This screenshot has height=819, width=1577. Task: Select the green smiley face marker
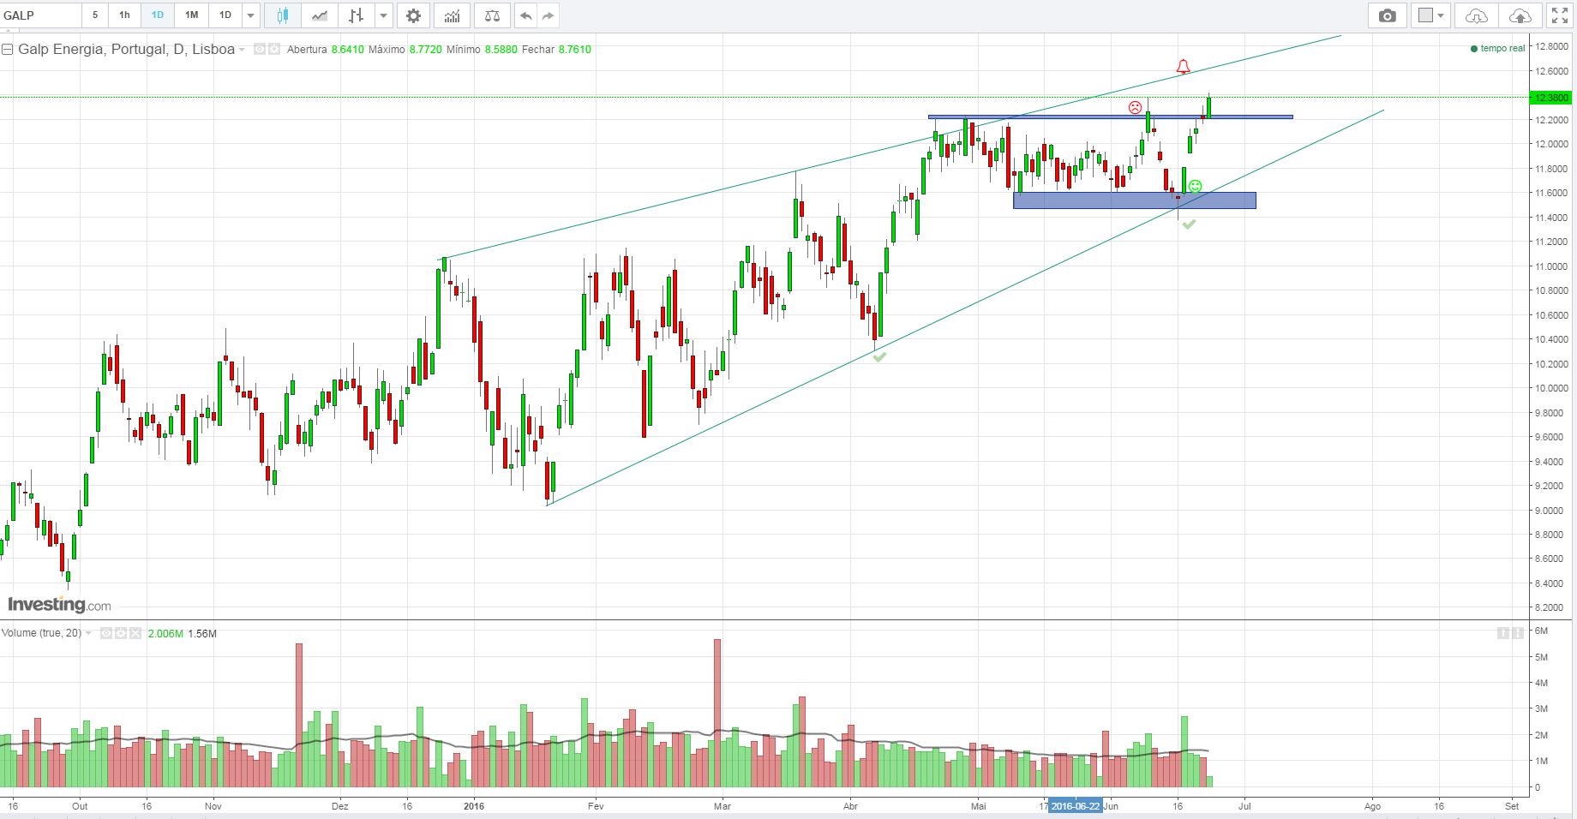1195,186
